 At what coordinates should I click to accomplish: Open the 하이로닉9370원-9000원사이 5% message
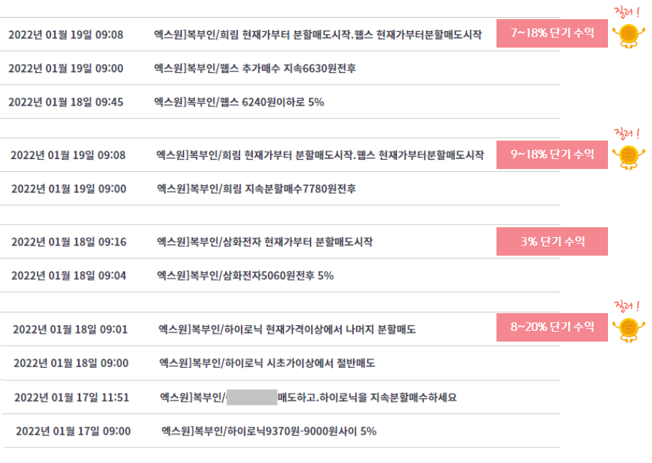[268, 431]
